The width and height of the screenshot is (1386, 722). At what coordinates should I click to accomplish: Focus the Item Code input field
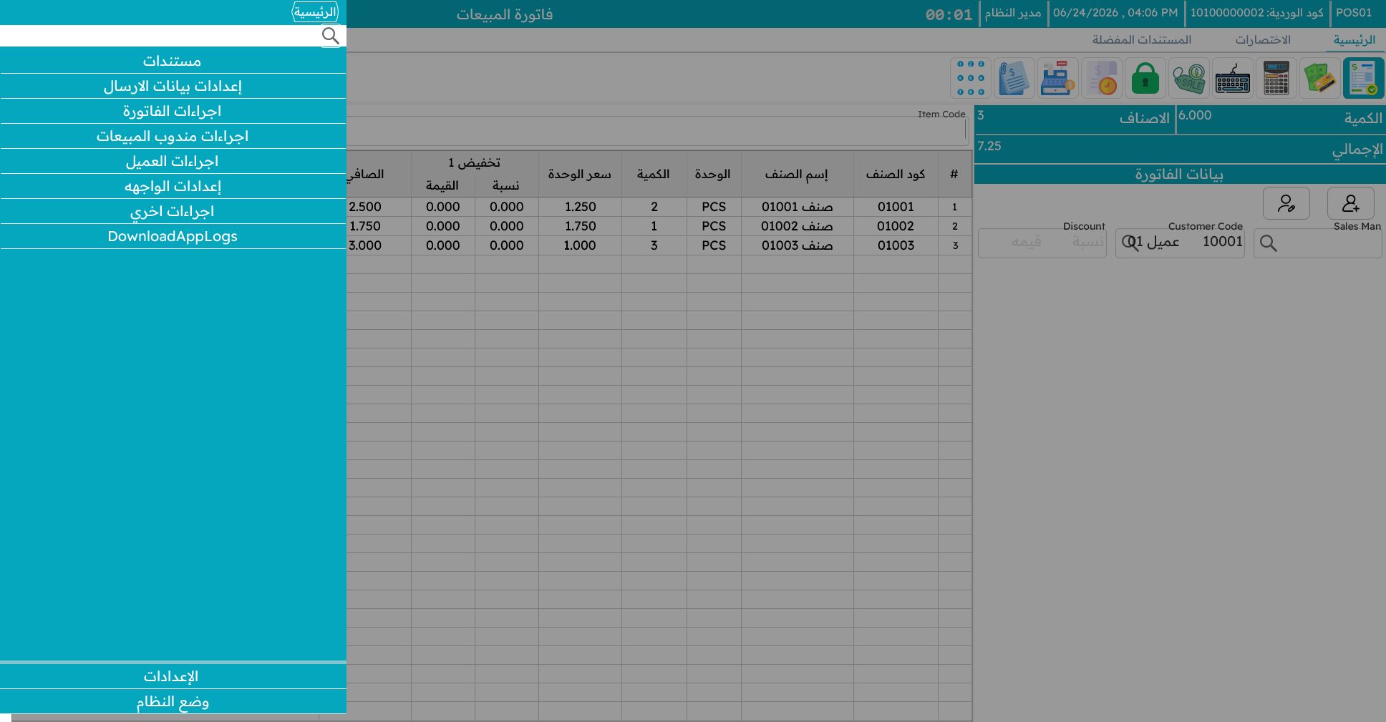tap(656, 131)
